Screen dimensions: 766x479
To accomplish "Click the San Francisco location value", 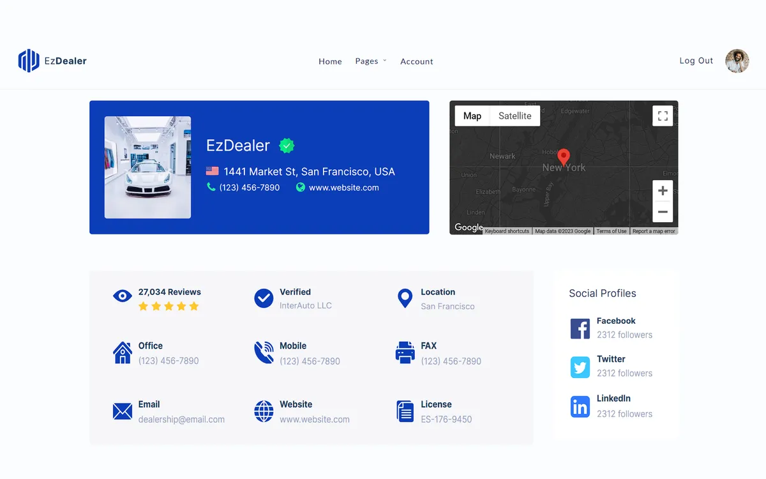I will click(x=447, y=306).
